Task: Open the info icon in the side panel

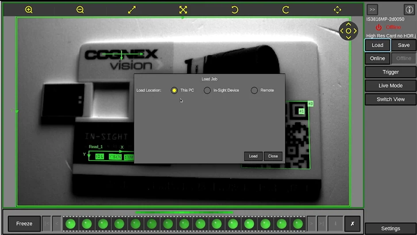Action: pyautogui.click(x=409, y=10)
